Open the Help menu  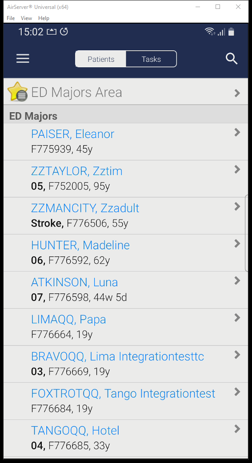pos(44,18)
